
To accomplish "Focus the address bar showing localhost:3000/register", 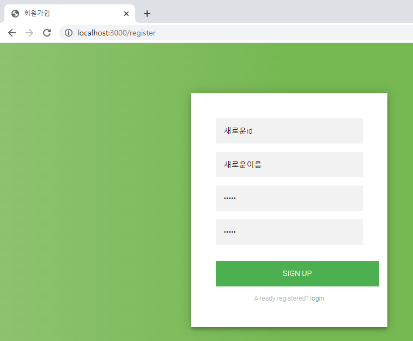I will [x=236, y=33].
